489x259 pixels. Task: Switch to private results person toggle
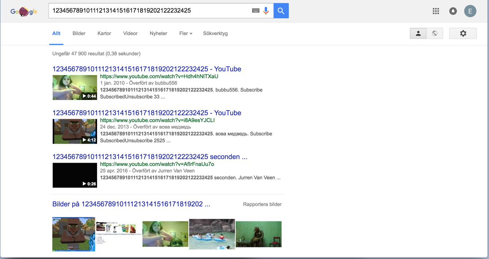pyautogui.click(x=418, y=34)
